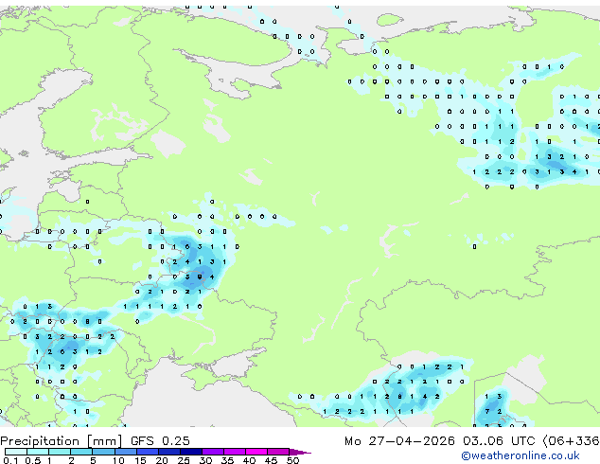
Task: Click legend scale label '50'
Action: (292, 460)
